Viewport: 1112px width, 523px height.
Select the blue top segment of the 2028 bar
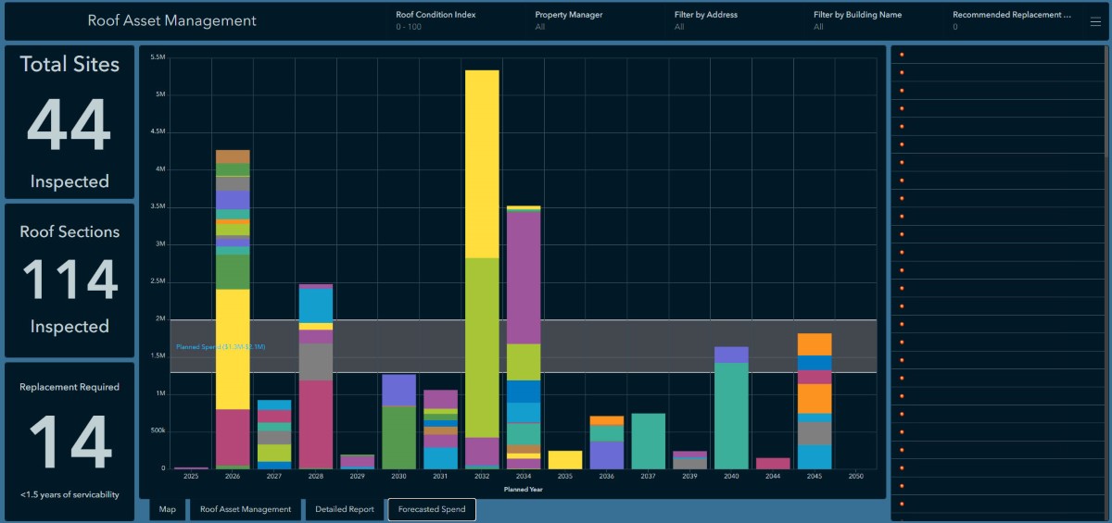316,305
